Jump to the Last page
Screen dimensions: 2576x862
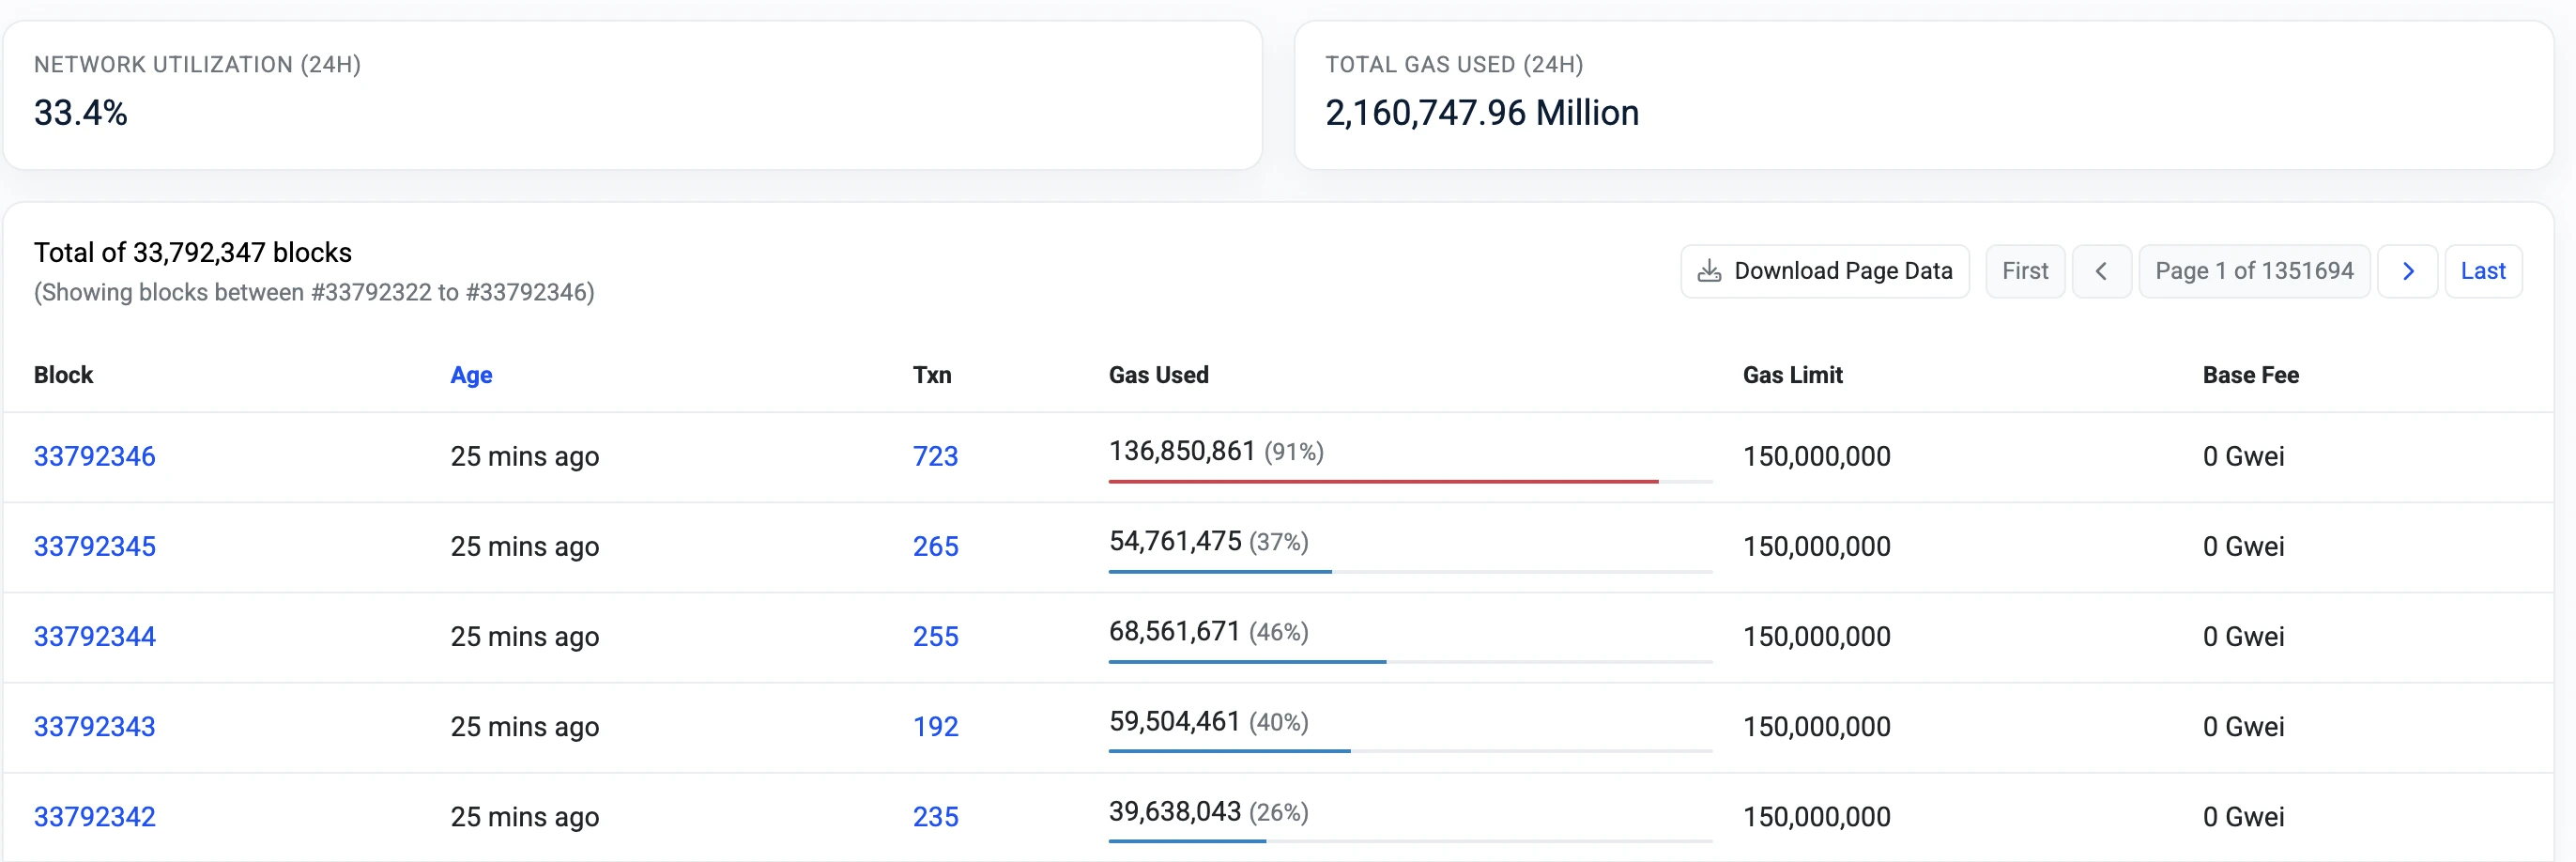click(x=2482, y=271)
